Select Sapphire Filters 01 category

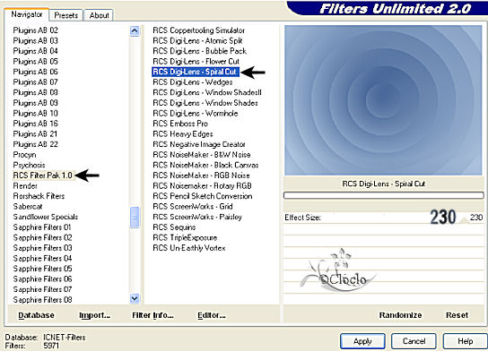point(42,227)
